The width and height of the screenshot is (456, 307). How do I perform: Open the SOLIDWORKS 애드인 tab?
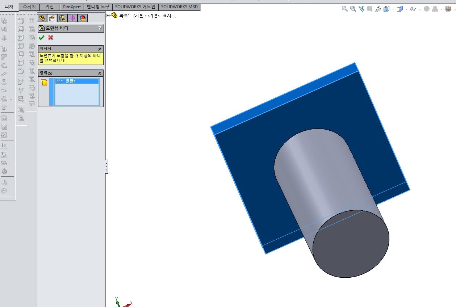click(135, 7)
